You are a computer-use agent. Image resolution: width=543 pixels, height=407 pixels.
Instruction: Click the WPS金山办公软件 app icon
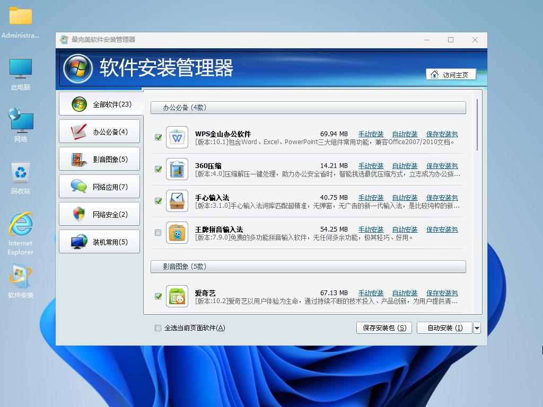pos(177,138)
